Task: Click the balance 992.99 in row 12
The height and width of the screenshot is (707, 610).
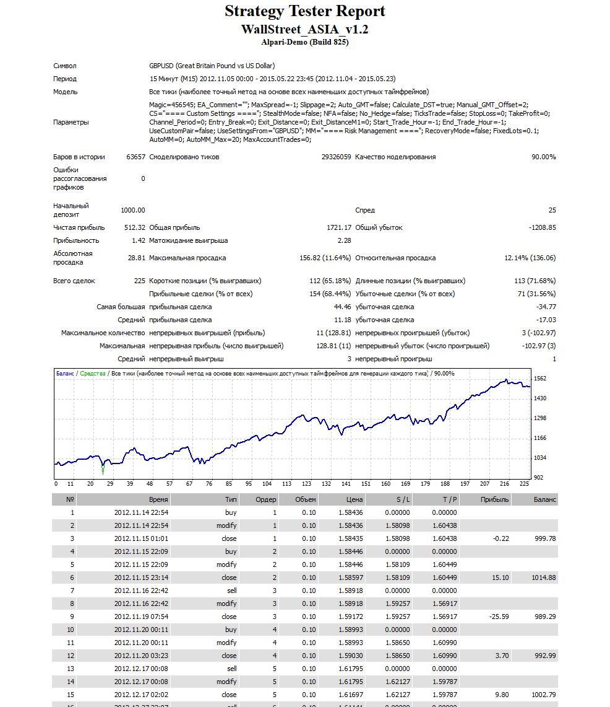Action: point(545,656)
